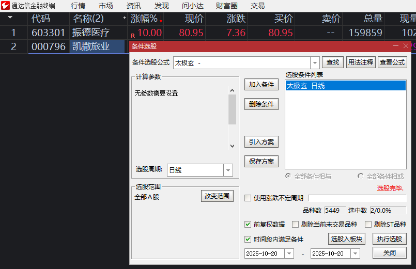Expand the 条件选股公式 formula dropdown

315,63
